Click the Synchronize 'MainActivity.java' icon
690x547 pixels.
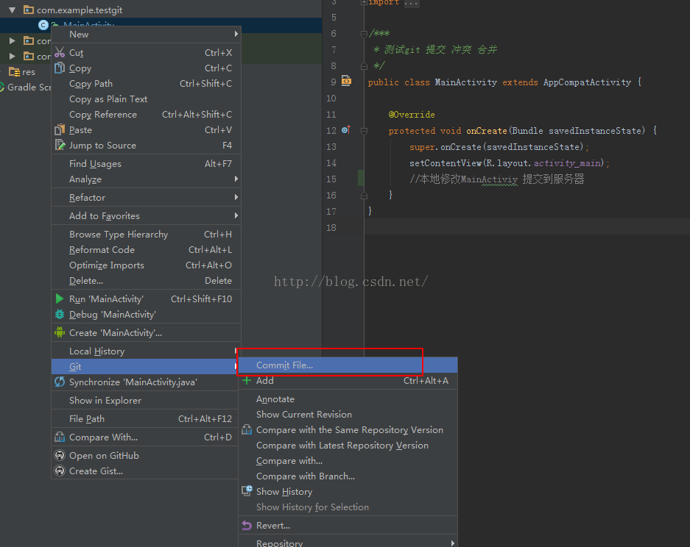pyautogui.click(x=60, y=382)
